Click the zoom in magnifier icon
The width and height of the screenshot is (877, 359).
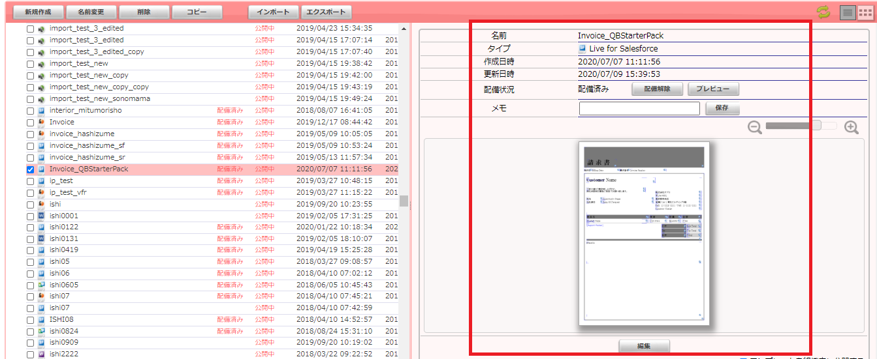[852, 128]
